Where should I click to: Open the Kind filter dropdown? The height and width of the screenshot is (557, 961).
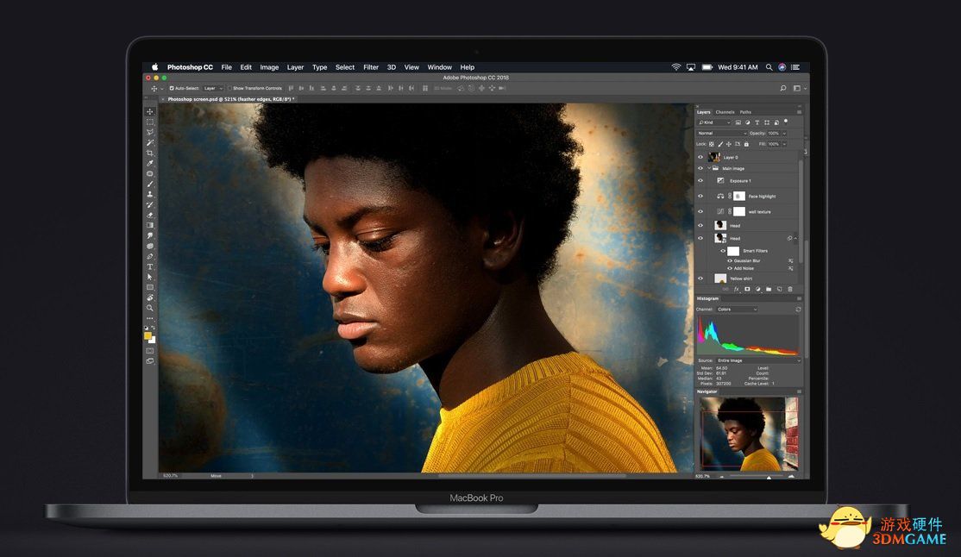tap(714, 122)
